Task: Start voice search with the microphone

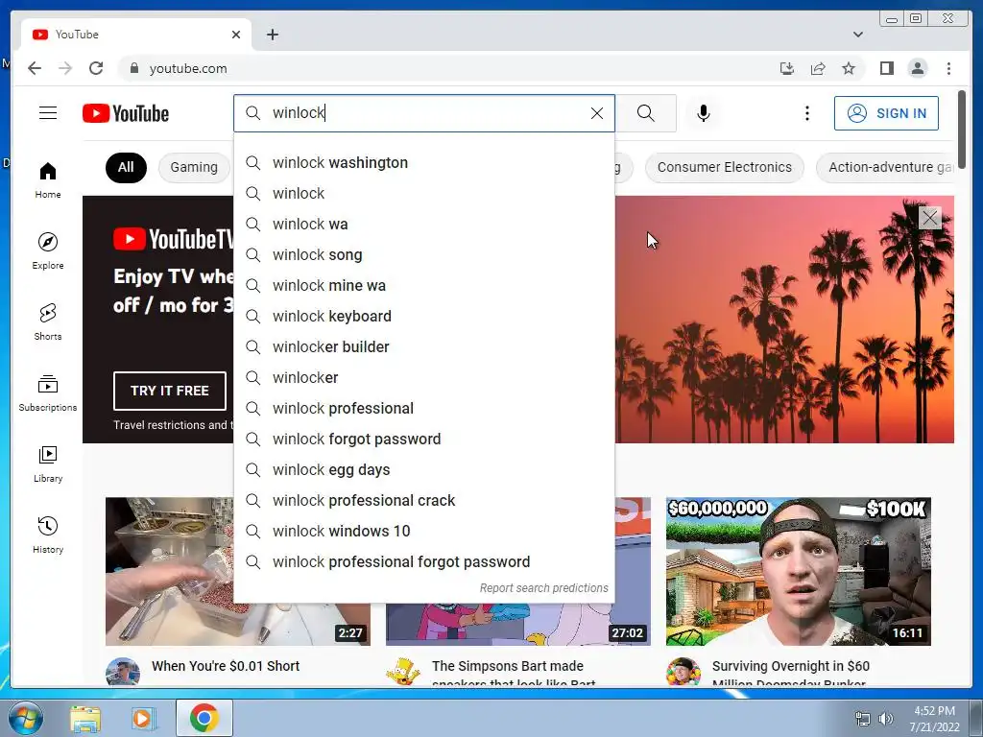Action: [704, 113]
